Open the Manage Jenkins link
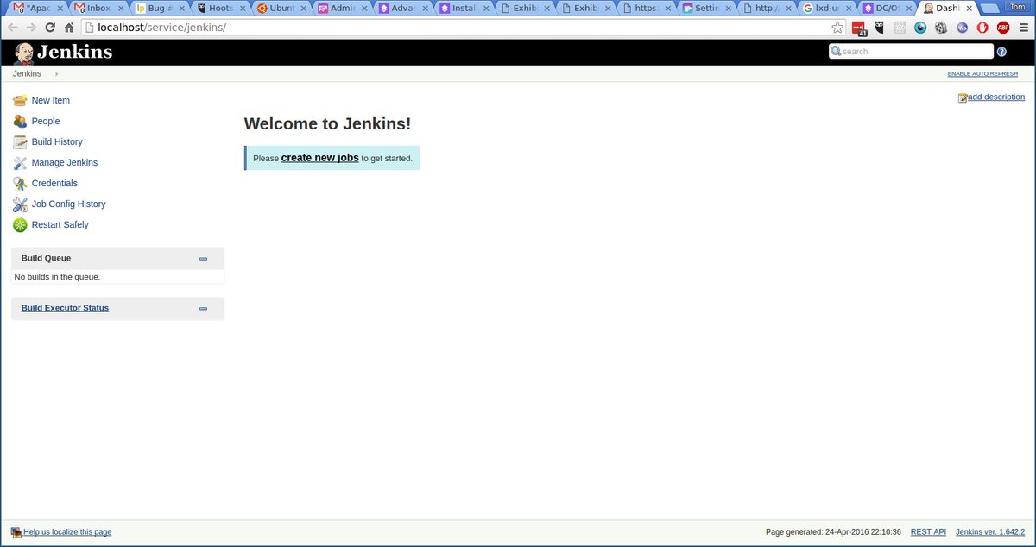Viewport: 1036px width, 547px height. tap(65, 163)
